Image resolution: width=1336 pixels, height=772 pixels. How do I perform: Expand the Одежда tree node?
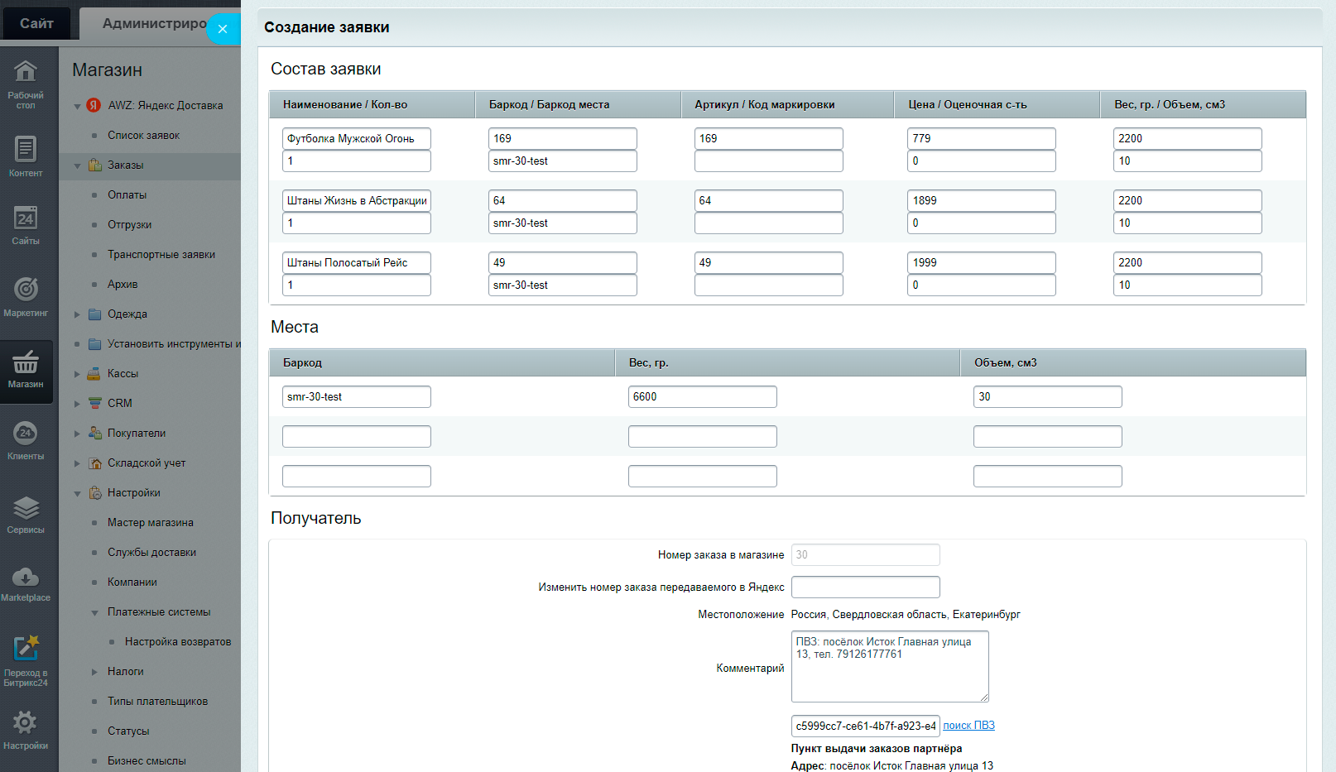click(77, 314)
